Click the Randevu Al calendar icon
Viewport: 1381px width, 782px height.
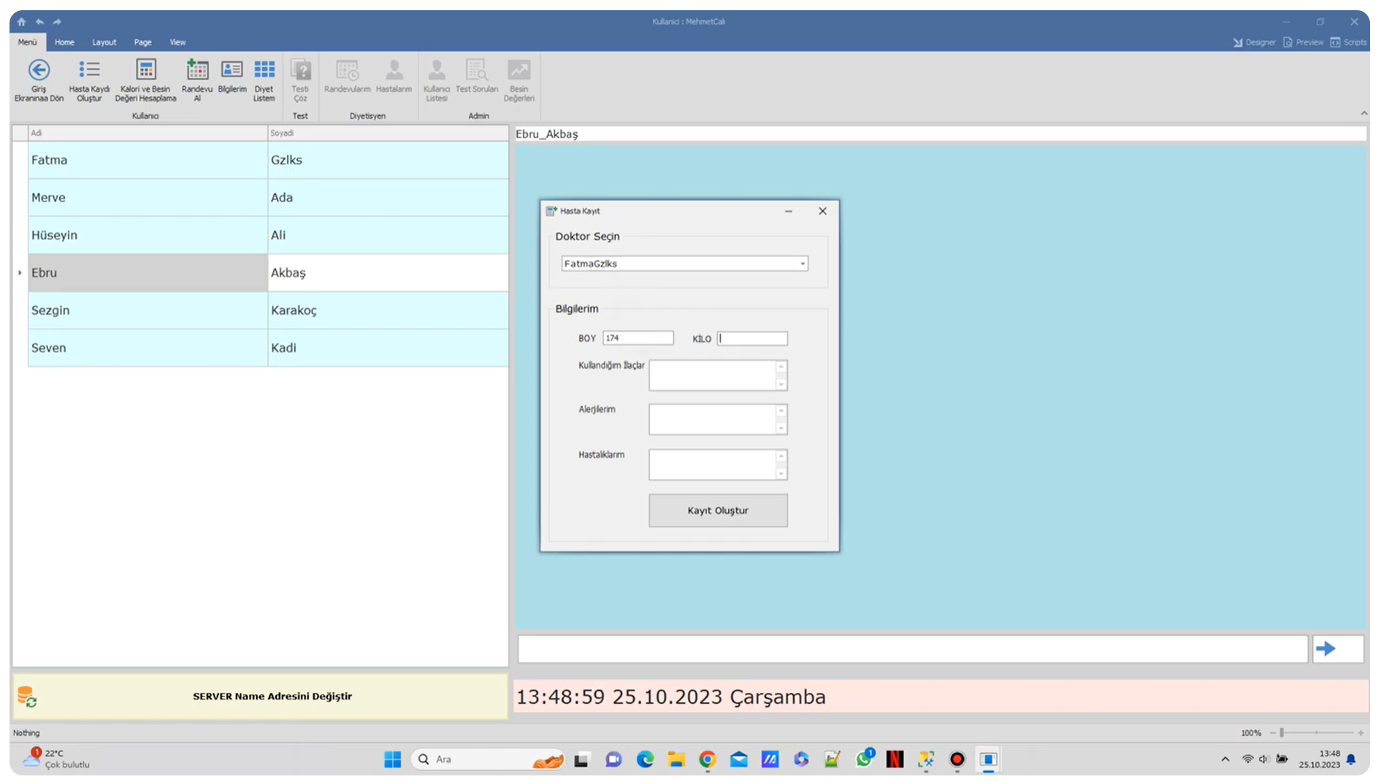coord(197,71)
